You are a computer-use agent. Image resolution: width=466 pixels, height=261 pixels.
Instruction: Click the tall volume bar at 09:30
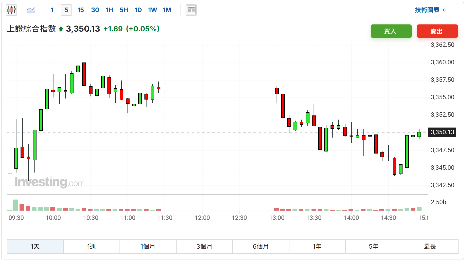tap(16, 205)
